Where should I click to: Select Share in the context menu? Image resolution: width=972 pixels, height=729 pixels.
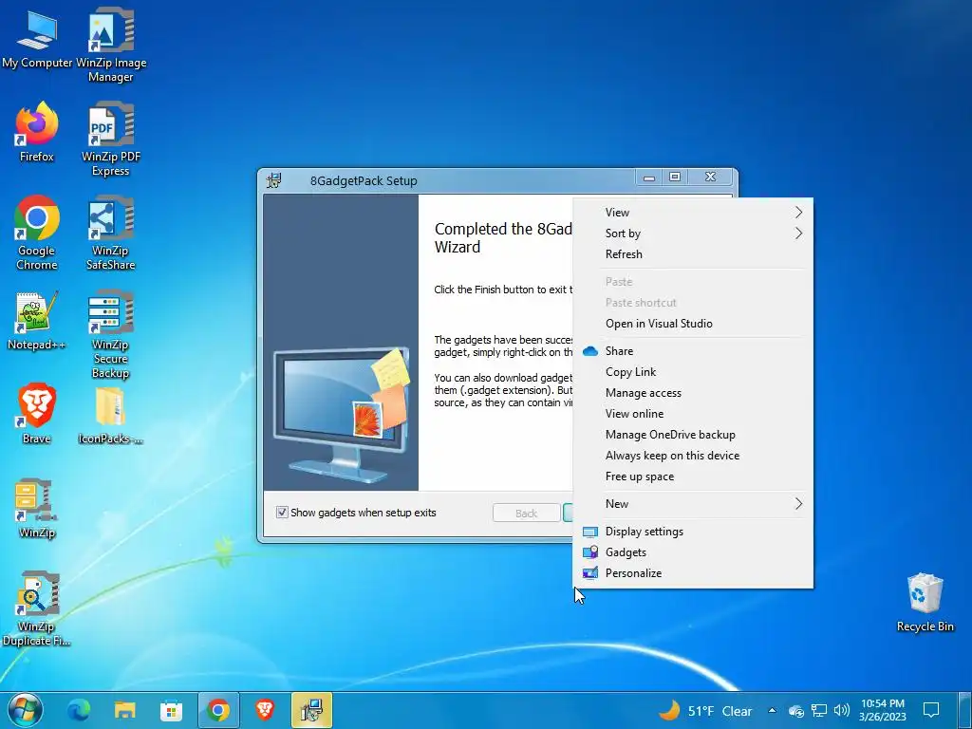(x=693, y=351)
